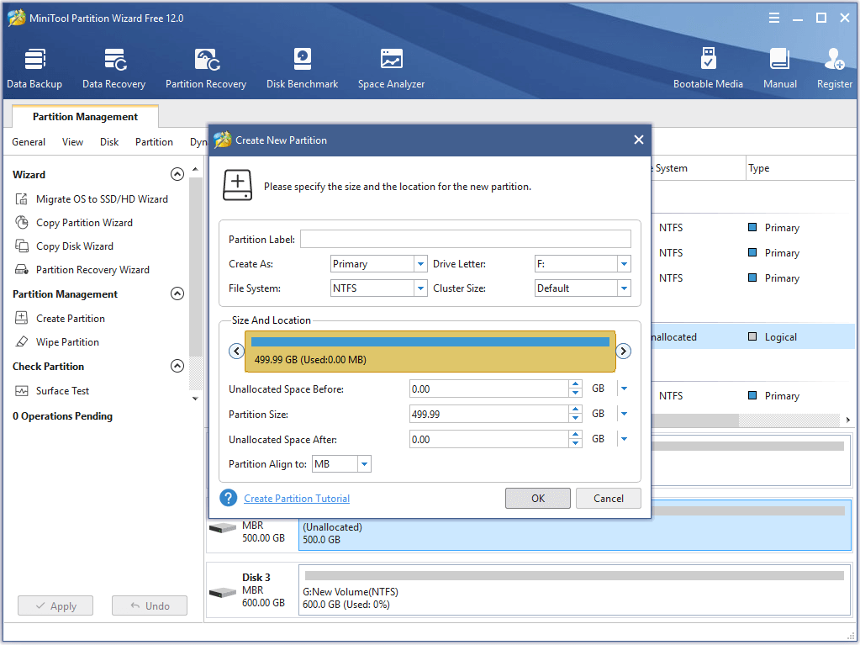The height and width of the screenshot is (645, 860).
Task: Open the General menu
Action: [x=29, y=142]
